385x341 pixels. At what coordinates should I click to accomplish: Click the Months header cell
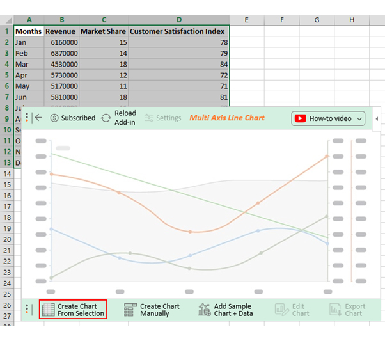[x=29, y=31]
